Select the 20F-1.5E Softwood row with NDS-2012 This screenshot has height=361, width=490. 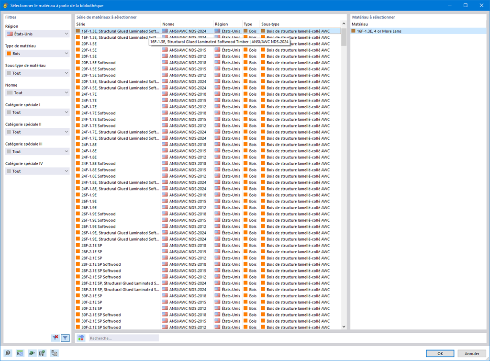[x=208, y=75]
